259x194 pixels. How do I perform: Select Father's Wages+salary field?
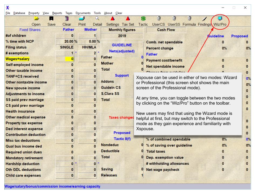pos(65,59)
